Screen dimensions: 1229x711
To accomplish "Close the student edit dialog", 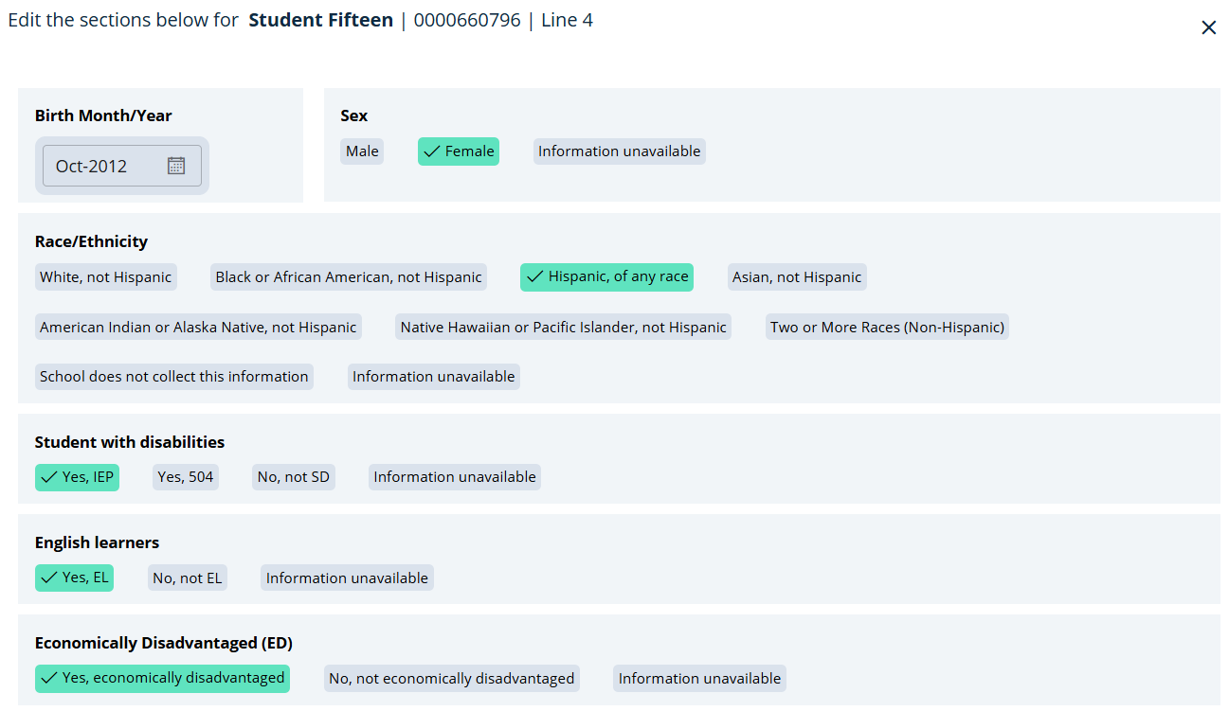I will tap(1208, 27).
